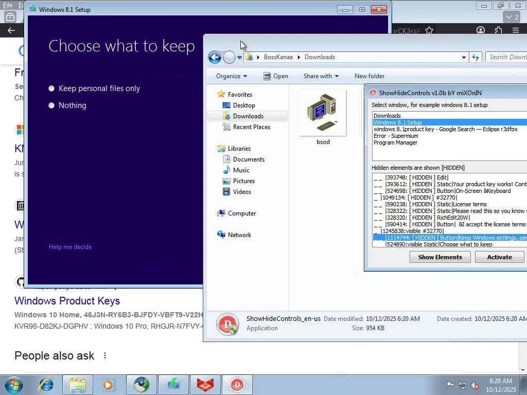Open the Share with dropdown
The width and height of the screenshot is (527, 395).
(x=321, y=76)
